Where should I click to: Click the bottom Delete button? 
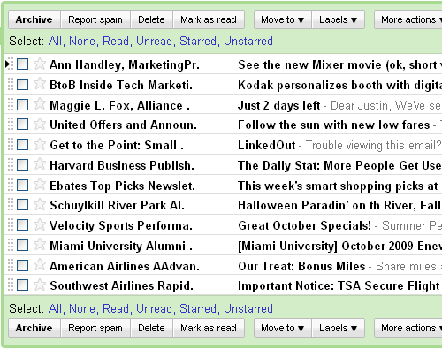tap(151, 328)
